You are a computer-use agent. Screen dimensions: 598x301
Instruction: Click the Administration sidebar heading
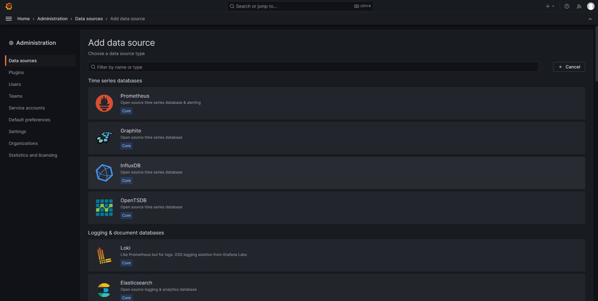point(36,43)
